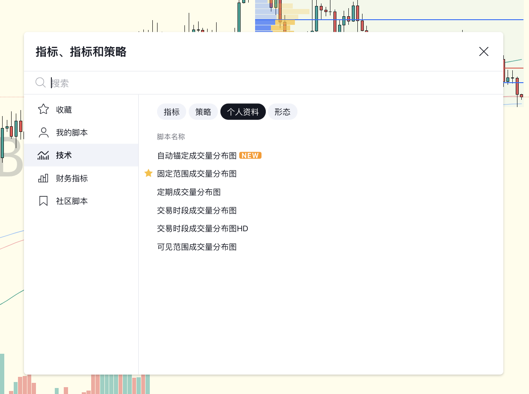Select 可见范围成交量分布图 from the list
529x394 pixels.
click(196, 247)
